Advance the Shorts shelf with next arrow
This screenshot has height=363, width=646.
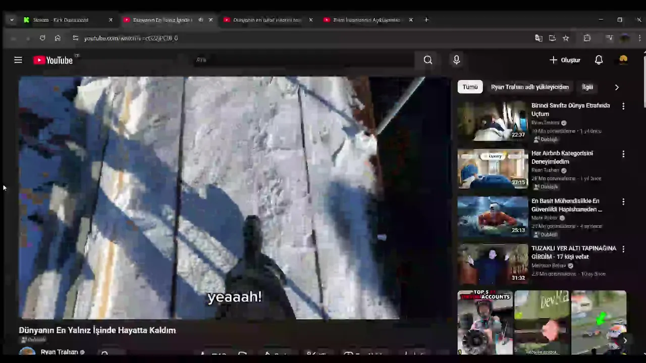click(x=625, y=340)
